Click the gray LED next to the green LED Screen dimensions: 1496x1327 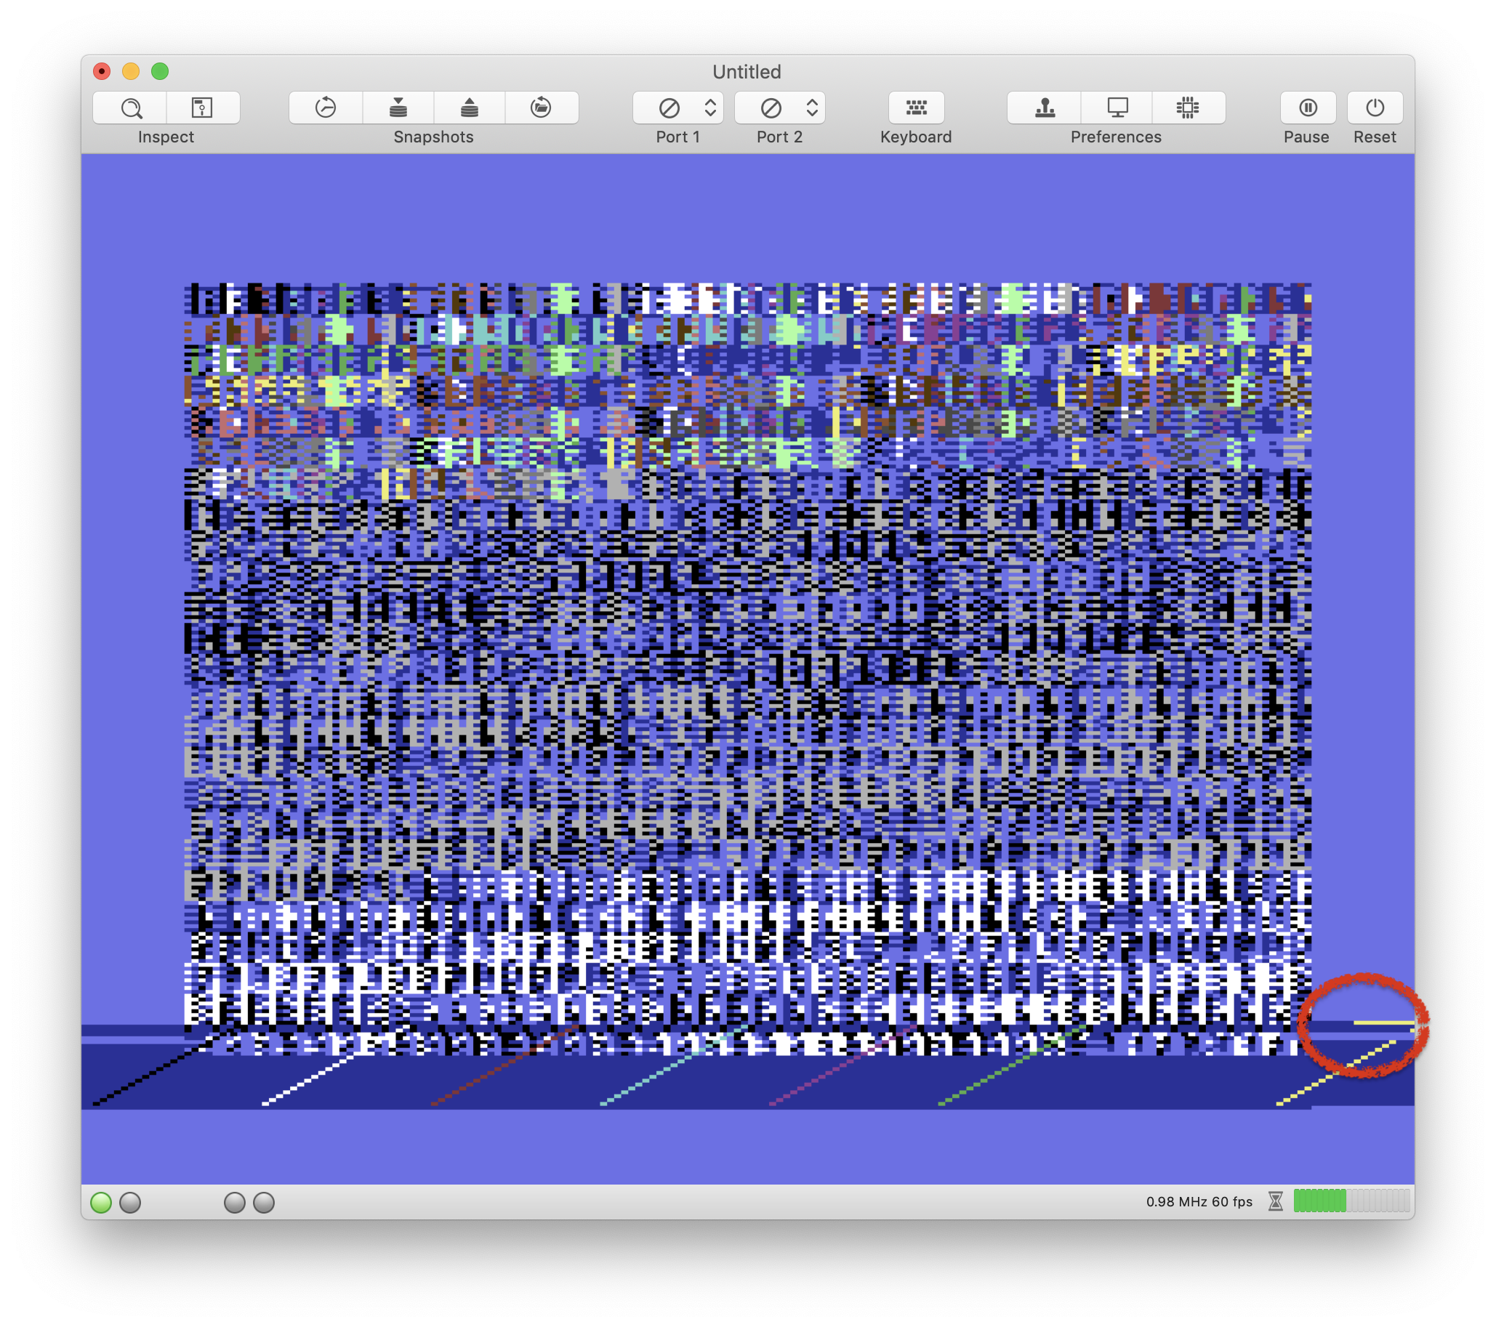[x=130, y=1203]
